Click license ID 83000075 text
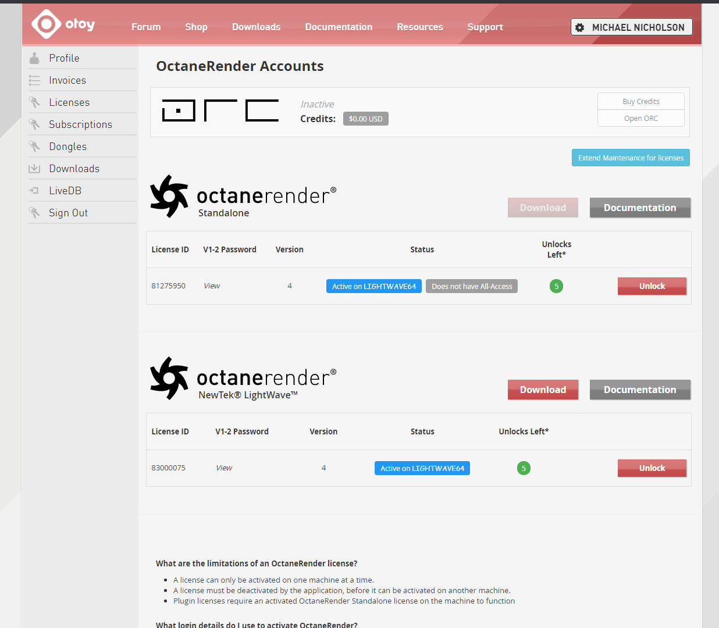The height and width of the screenshot is (628, 719). click(168, 468)
